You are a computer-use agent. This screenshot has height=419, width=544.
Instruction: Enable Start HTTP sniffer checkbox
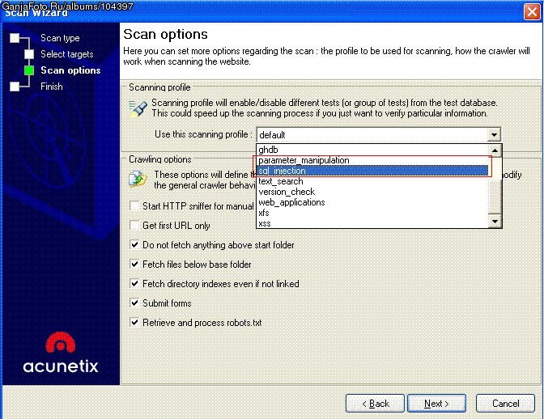coord(135,206)
